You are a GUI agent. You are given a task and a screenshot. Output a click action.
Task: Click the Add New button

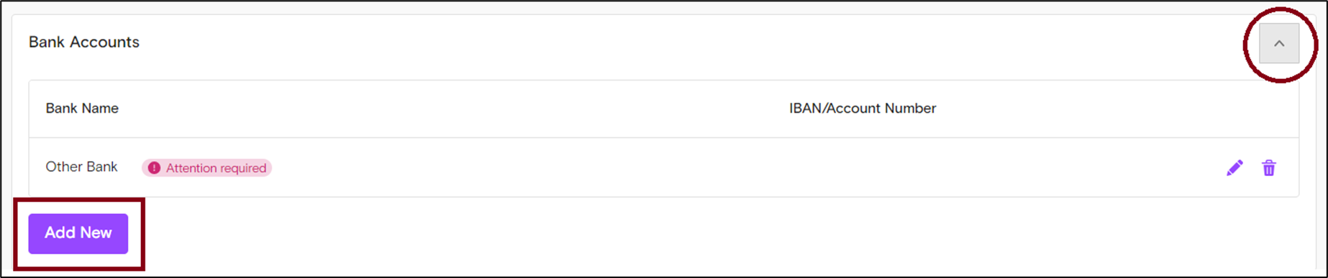click(78, 233)
